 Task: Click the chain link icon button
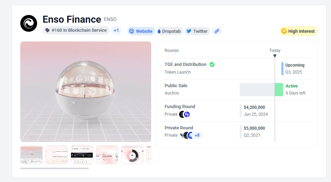pos(217,31)
